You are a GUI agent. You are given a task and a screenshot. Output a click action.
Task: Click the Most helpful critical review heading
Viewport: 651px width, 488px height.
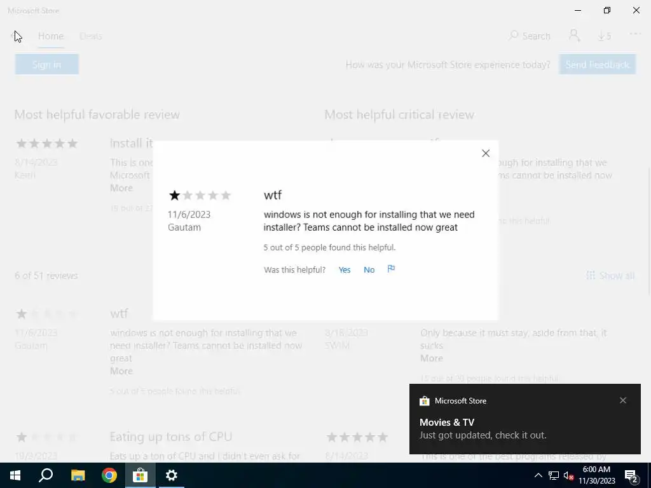(399, 114)
